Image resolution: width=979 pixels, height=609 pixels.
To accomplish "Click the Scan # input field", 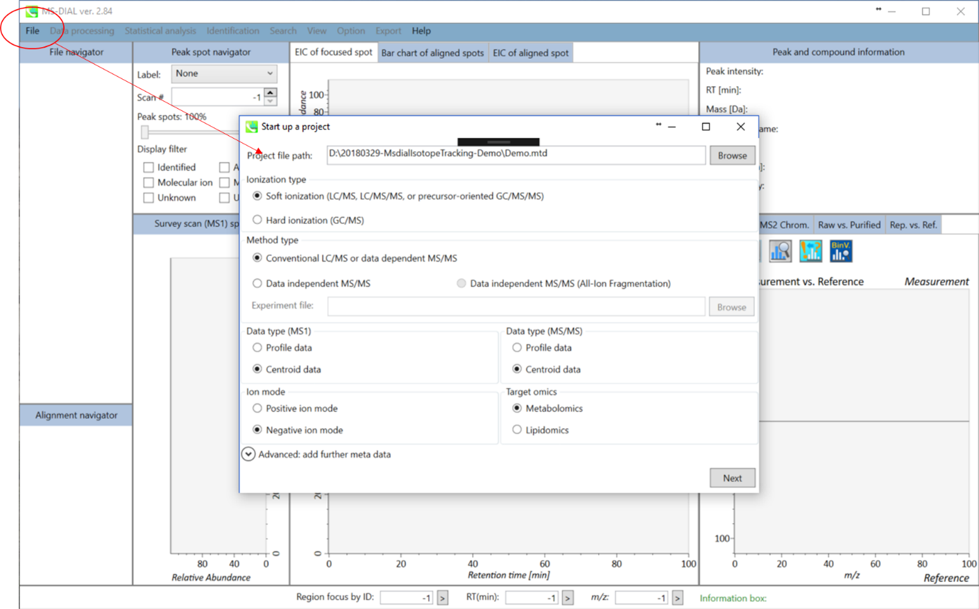I will (x=218, y=97).
